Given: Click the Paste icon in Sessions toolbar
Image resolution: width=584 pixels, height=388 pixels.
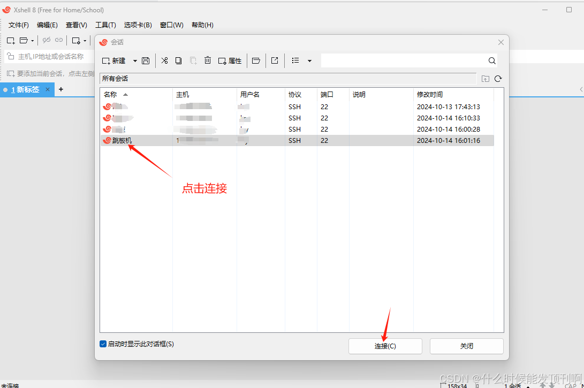Looking at the screenshot, I should coord(193,60).
